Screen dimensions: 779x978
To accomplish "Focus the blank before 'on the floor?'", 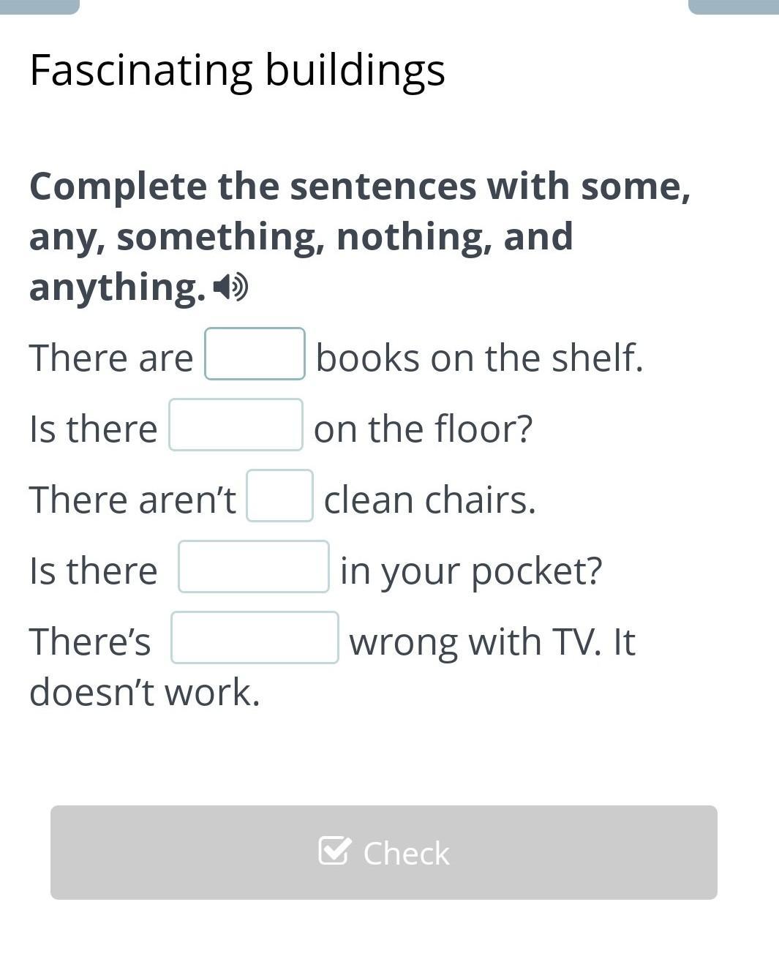I will [x=236, y=425].
